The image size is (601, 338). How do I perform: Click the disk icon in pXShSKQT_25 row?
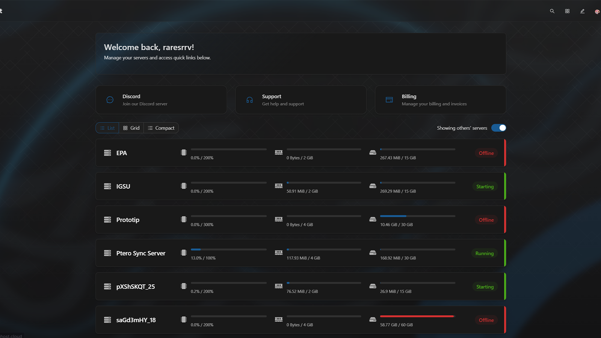point(373,286)
